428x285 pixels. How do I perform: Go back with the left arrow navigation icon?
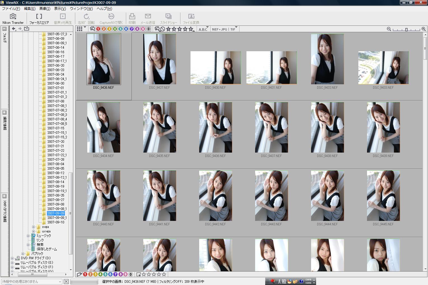pos(14,29)
